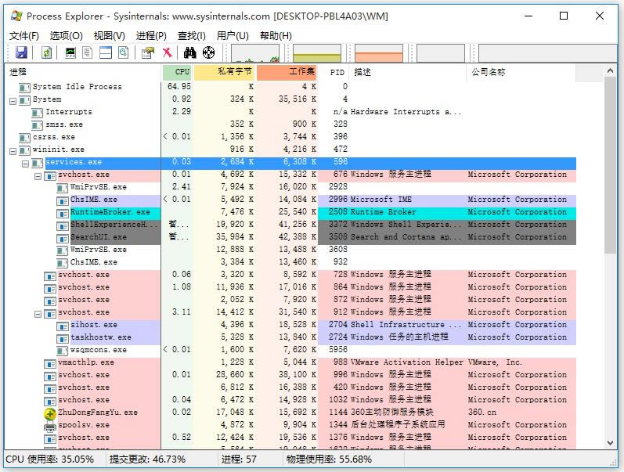Collapse svchost.exe PID 912 tree node
Image resolution: width=624 pixels, height=472 pixels.
[x=38, y=315]
